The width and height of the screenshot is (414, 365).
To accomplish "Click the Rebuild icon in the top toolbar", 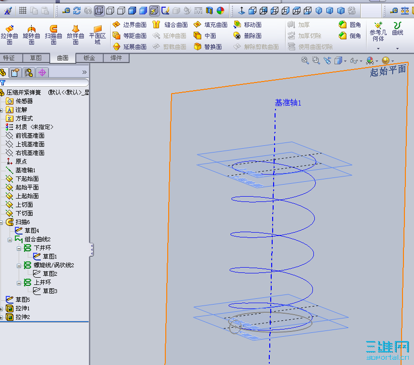I will [77, 11].
